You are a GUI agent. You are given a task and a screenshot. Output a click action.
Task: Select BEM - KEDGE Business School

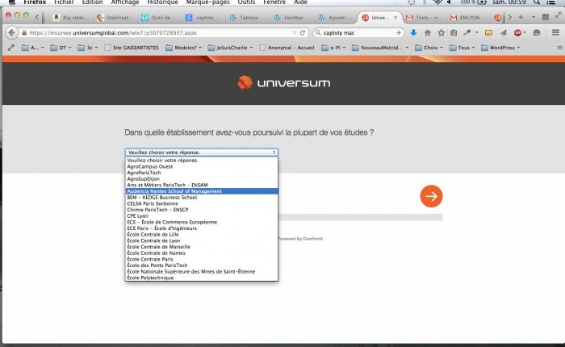tap(202, 197)
